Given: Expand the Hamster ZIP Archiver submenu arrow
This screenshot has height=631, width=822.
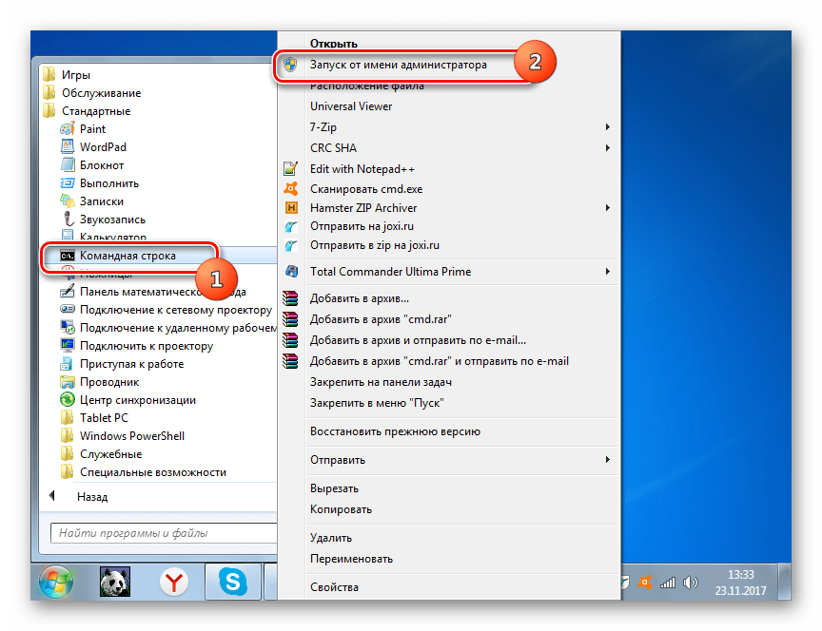Looking at the screenshot, I should point(608,208).
